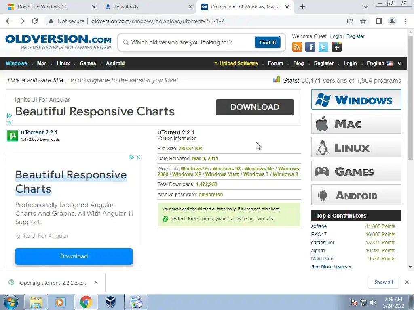Click the address bar URL
This screenshot has width=414, height=310.
(158, 21)
